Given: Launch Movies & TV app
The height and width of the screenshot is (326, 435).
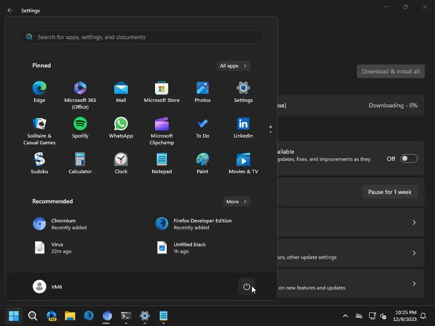Looking at the screenshot, I should [x=243, y=163].
